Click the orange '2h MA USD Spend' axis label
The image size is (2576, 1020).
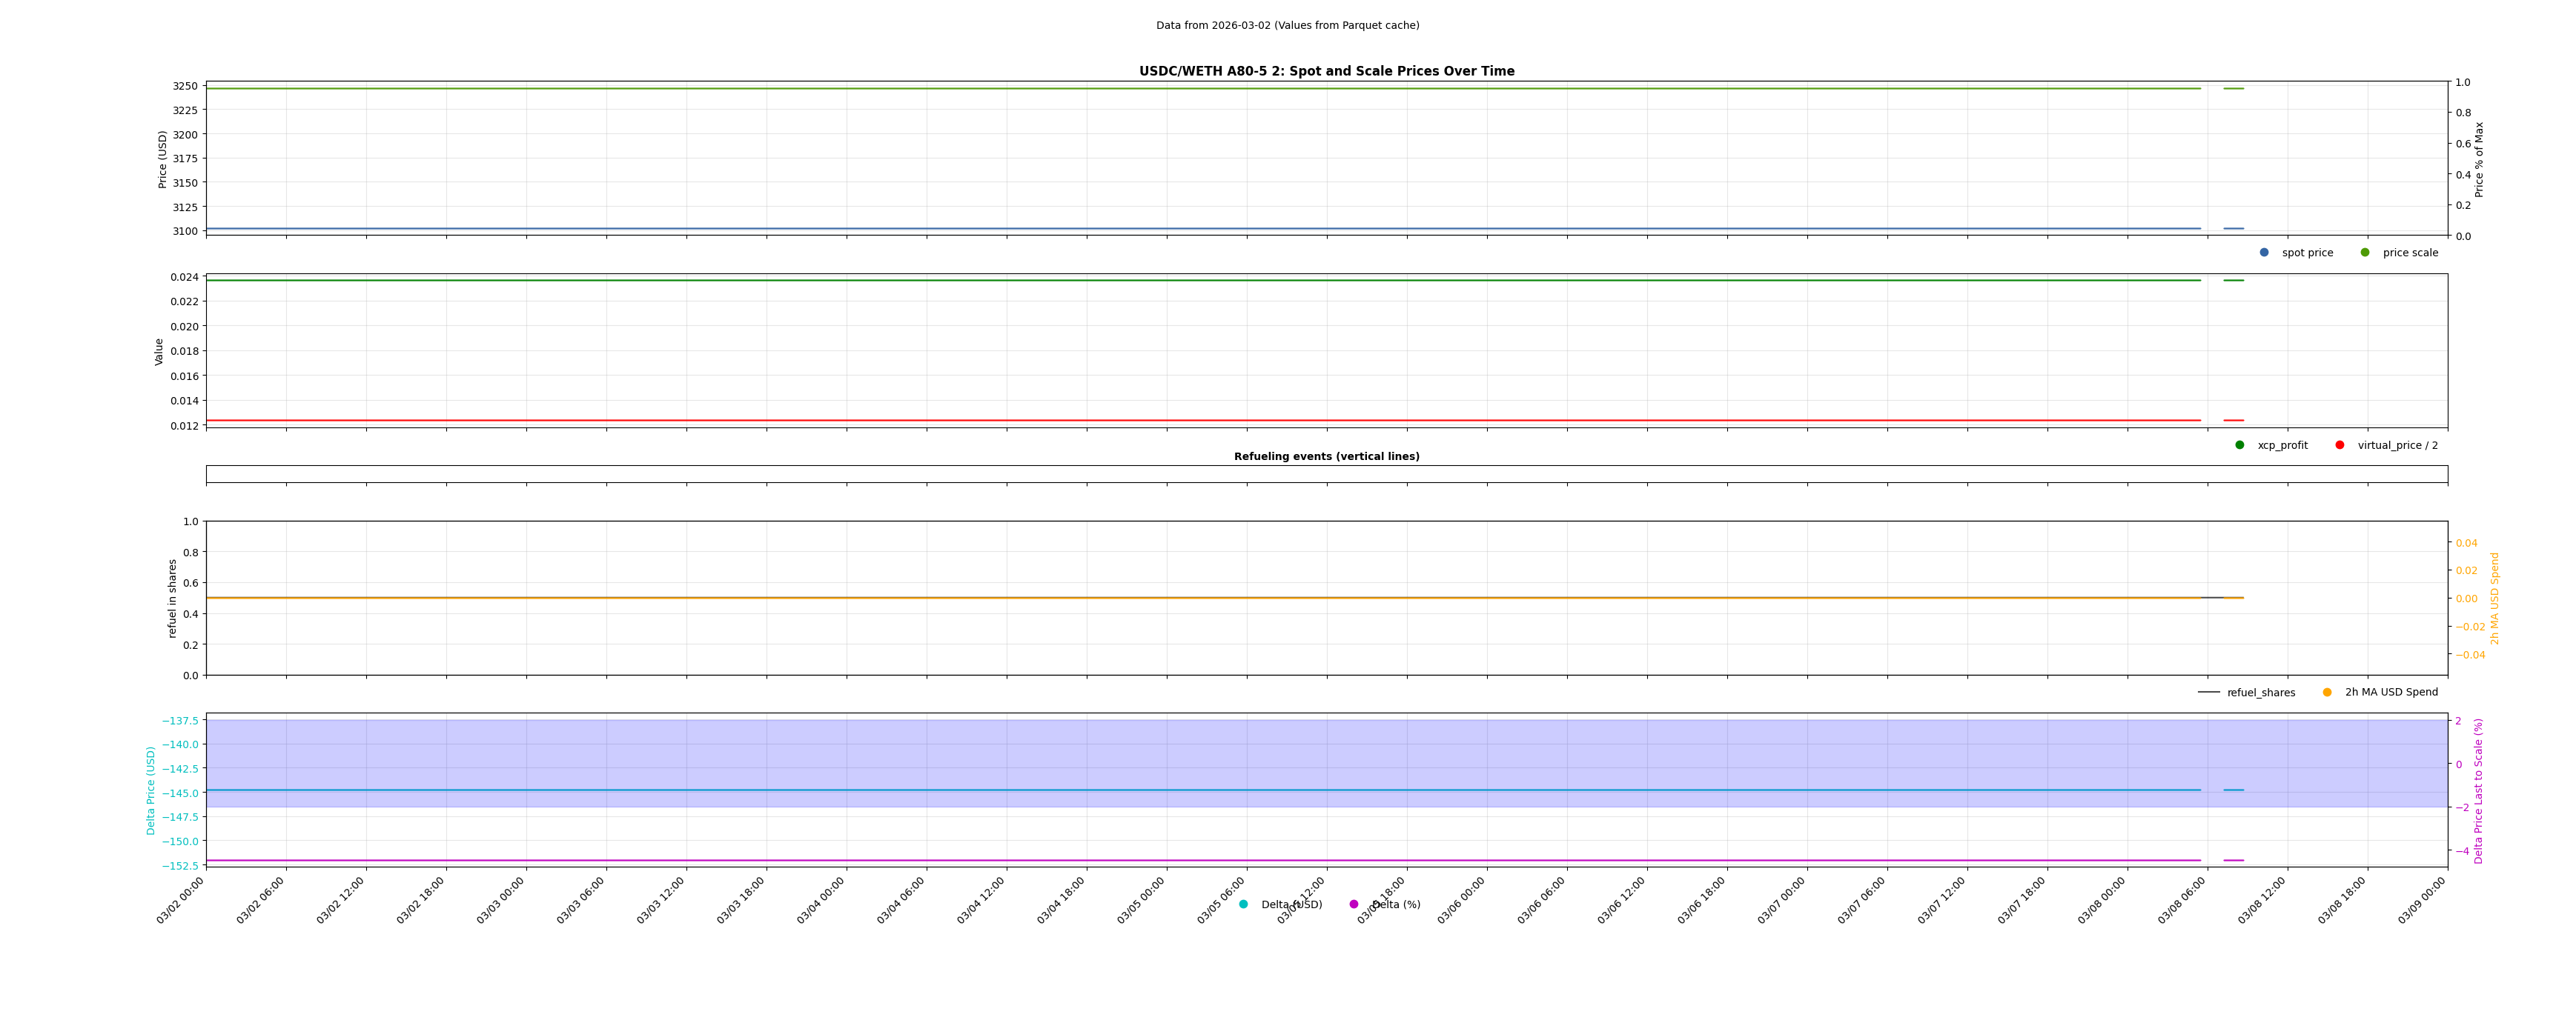pyautogui.click(x=2494, y=599)
